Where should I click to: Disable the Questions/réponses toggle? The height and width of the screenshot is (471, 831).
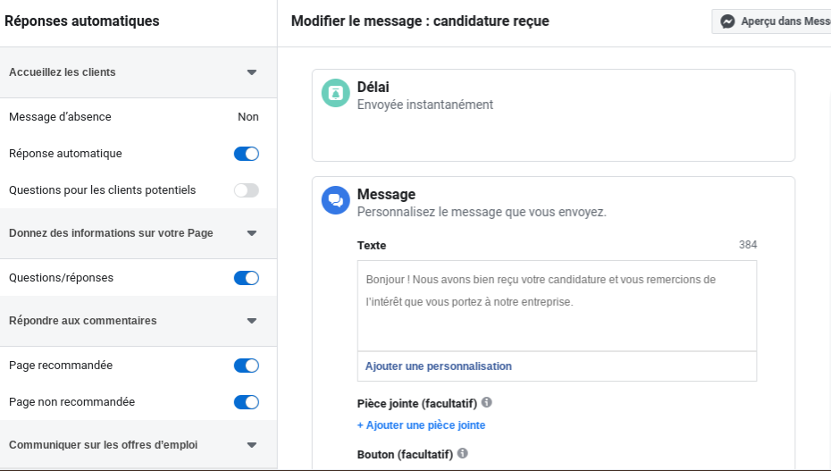[x=247, y=278]
